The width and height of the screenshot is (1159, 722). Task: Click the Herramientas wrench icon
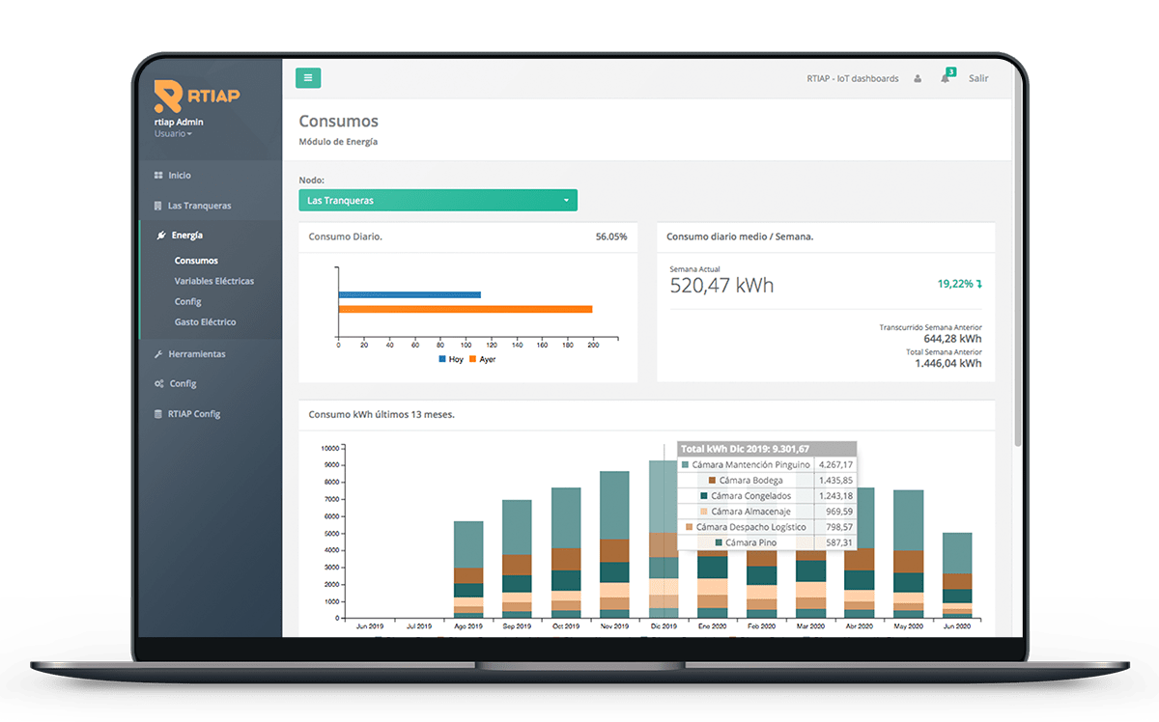[158, 354]
